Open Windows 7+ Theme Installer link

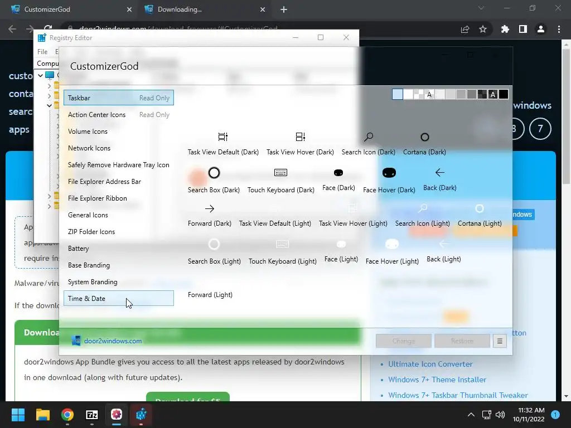(437, 380)
